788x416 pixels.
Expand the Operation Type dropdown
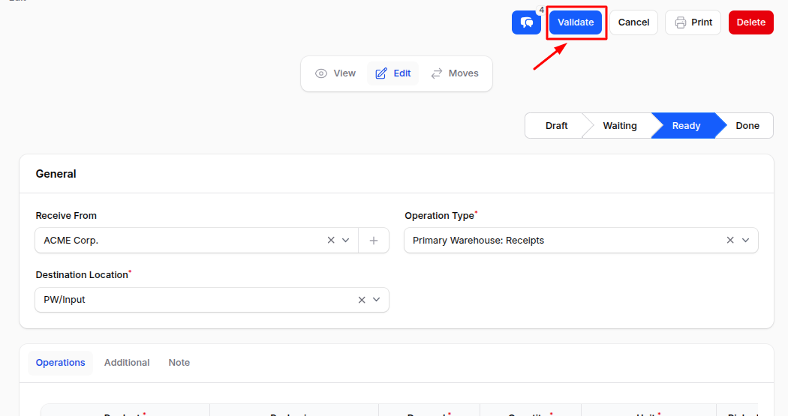(x=746, y=241)
